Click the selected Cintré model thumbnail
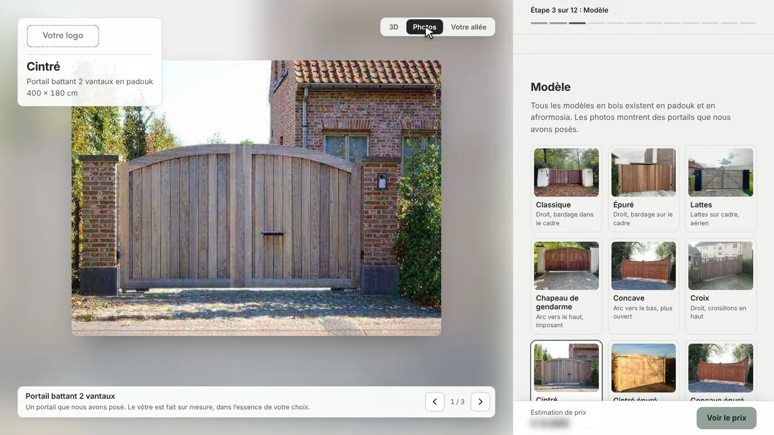774x435 pixels. pyautogui.click(x=567, y=368)
